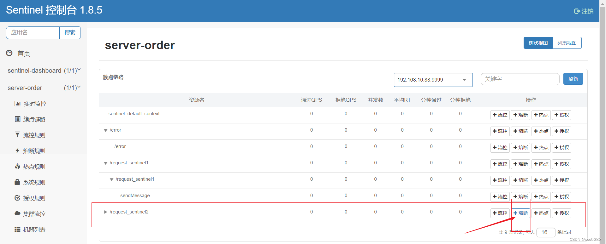Add 熔断 rule for top-level /error row
Screen dimensions: 606x244
coord(520,131)
